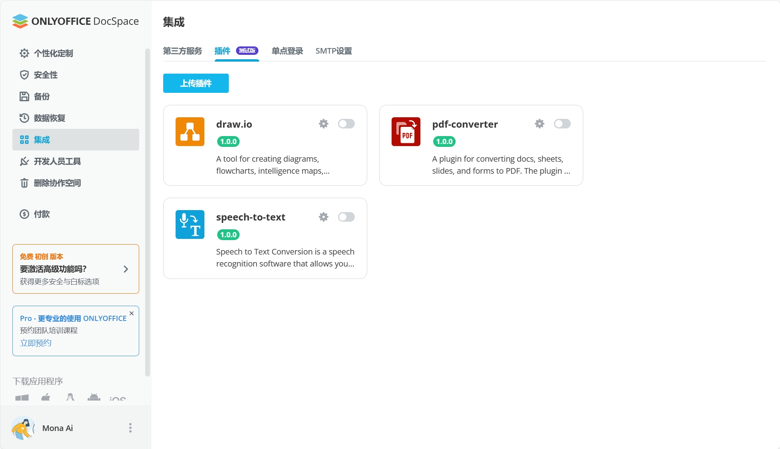Open 删除协作空间 in sidebar
The height and width of the screenshot is (449, 780).
[x=57, y=183]
